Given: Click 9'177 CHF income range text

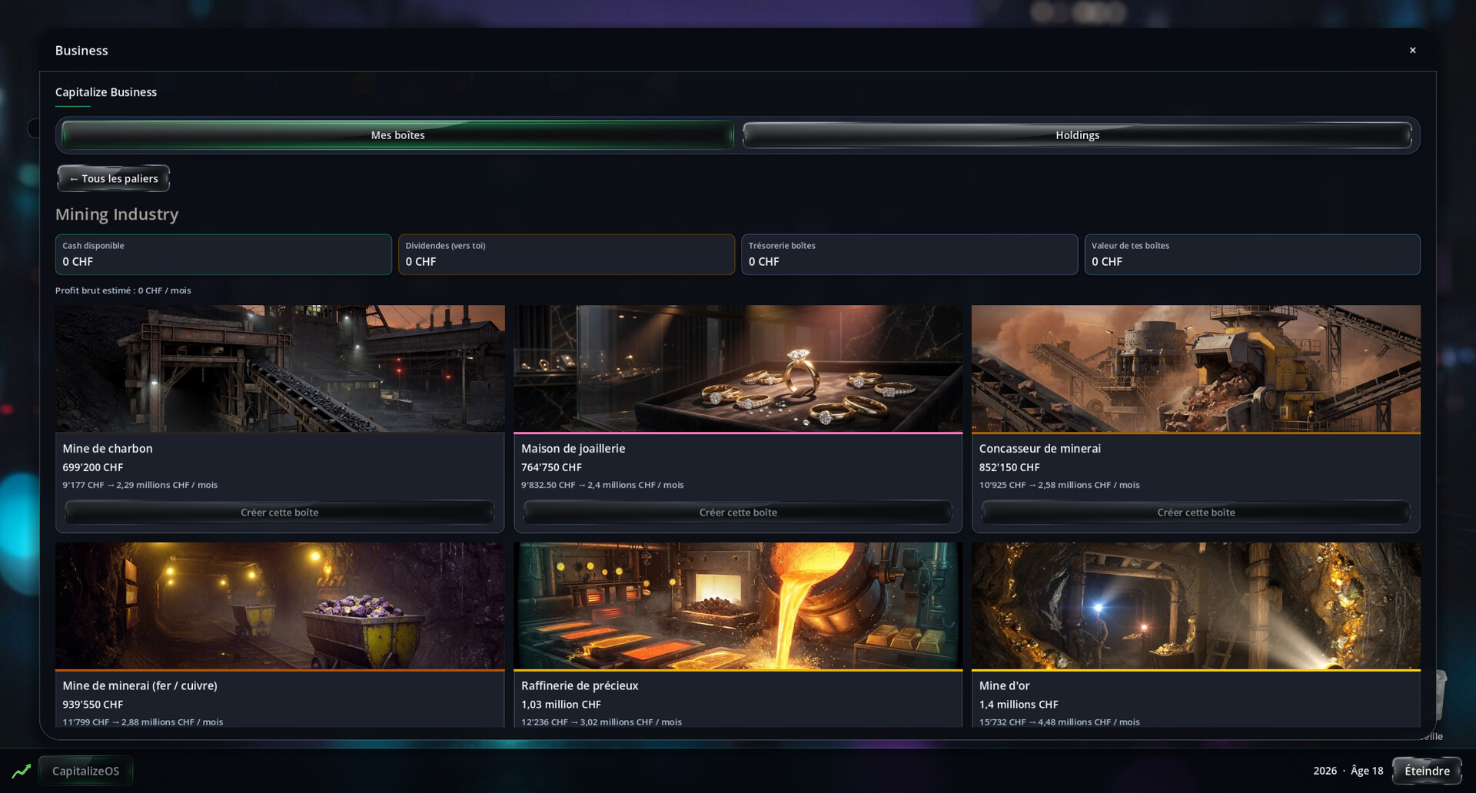Looking at the screenshot, I should tap(140, 485).
